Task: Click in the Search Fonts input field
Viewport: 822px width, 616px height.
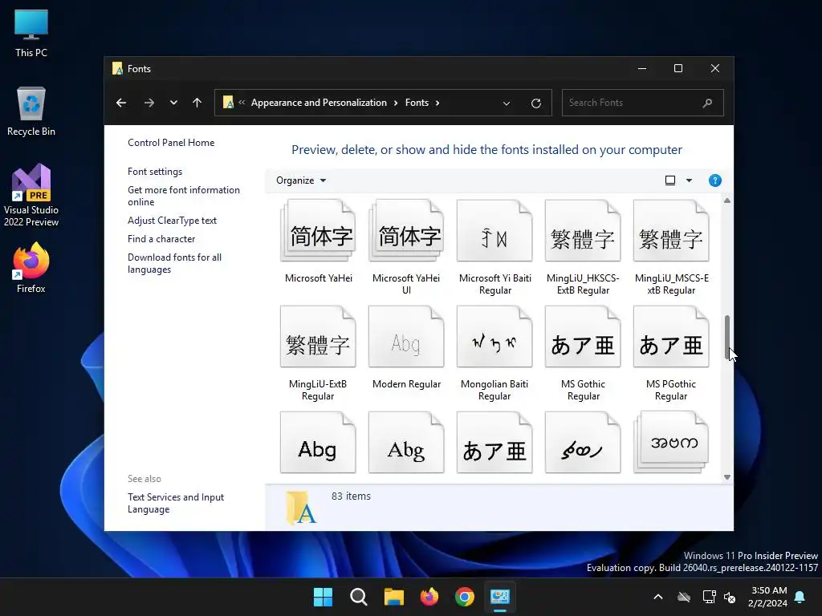Action: [x=632, y=103]
